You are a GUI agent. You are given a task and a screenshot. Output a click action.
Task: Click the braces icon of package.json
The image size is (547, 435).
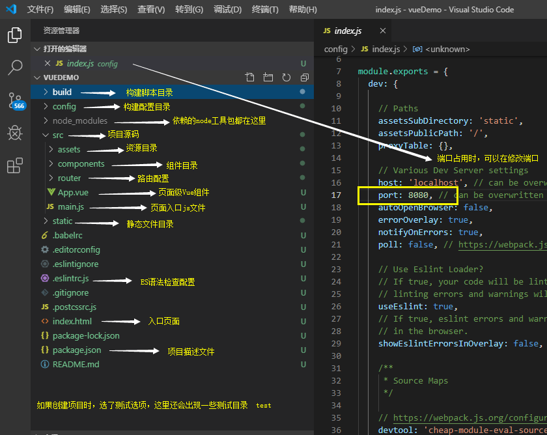point(45,350)
